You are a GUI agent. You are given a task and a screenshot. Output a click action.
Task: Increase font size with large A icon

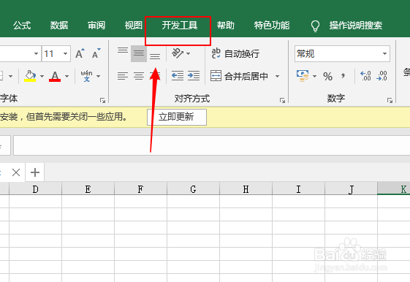pyautogui.click(x=80, y=53)
